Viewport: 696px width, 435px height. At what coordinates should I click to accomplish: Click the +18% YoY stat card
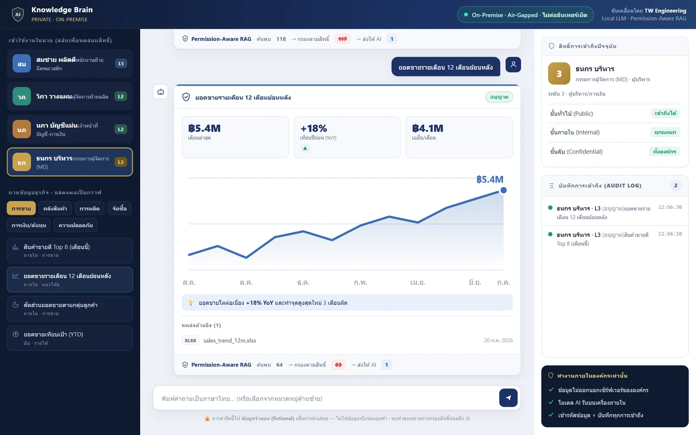coord(347,137)
